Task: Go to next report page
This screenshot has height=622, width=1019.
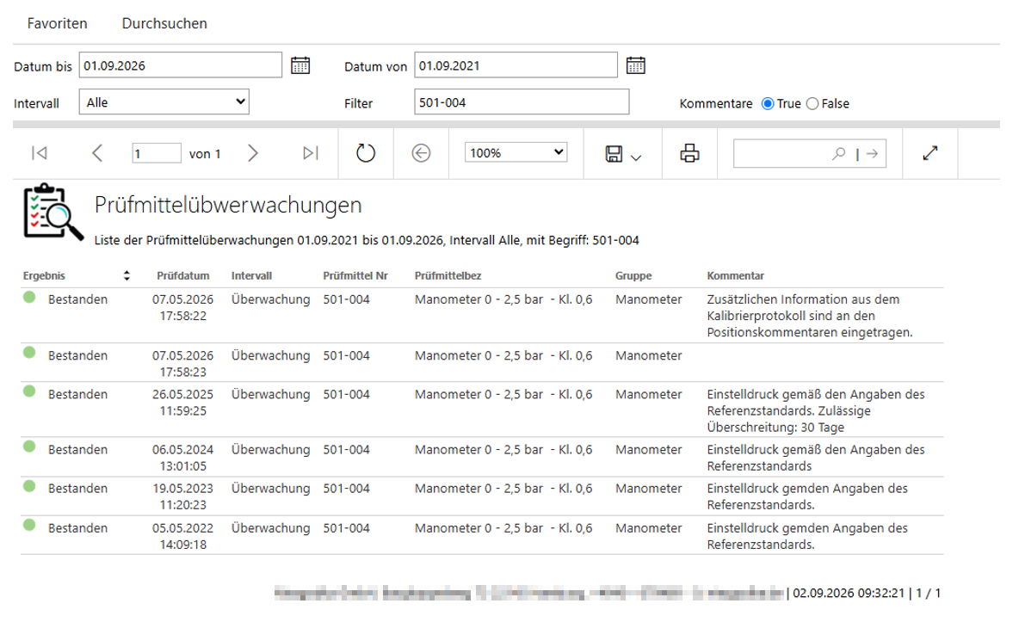Action: [253, 153]
